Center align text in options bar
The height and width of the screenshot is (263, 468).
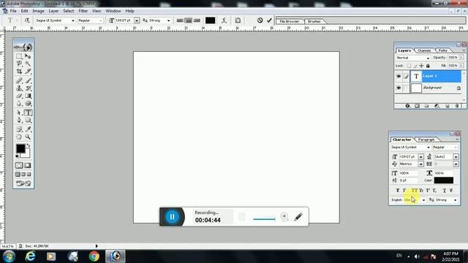pos(189,20)
